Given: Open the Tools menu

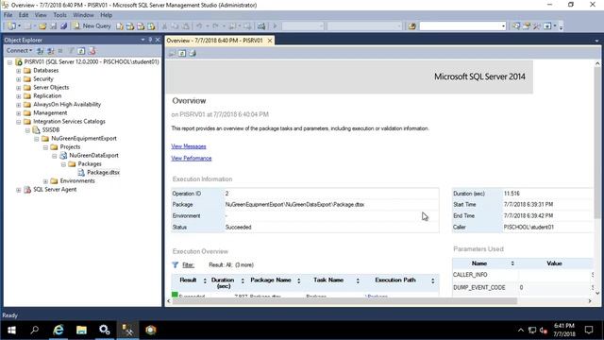Looking at the screenshot, I should pyautogui.click(x=59, y=15).
